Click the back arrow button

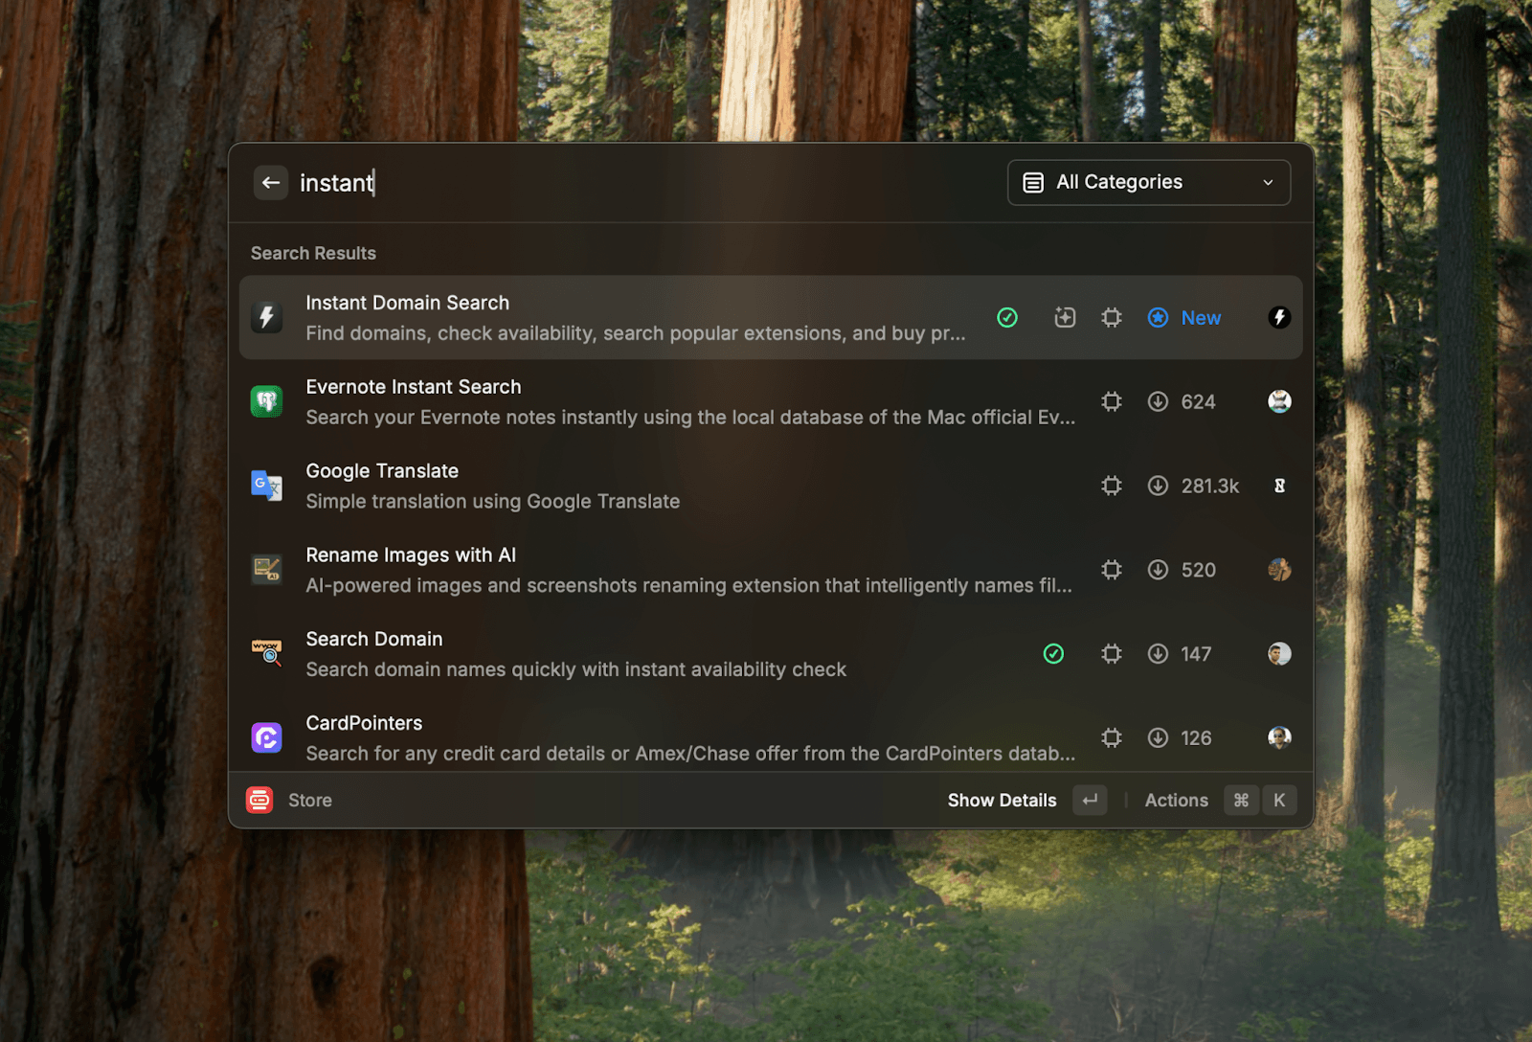(x=271, y=183)
